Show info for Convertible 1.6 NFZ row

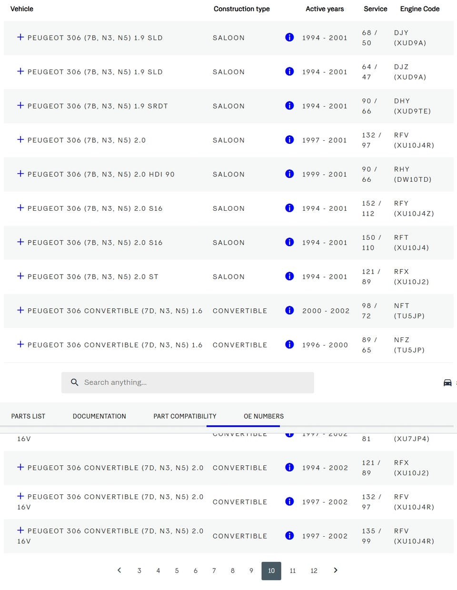click(289, 344)
